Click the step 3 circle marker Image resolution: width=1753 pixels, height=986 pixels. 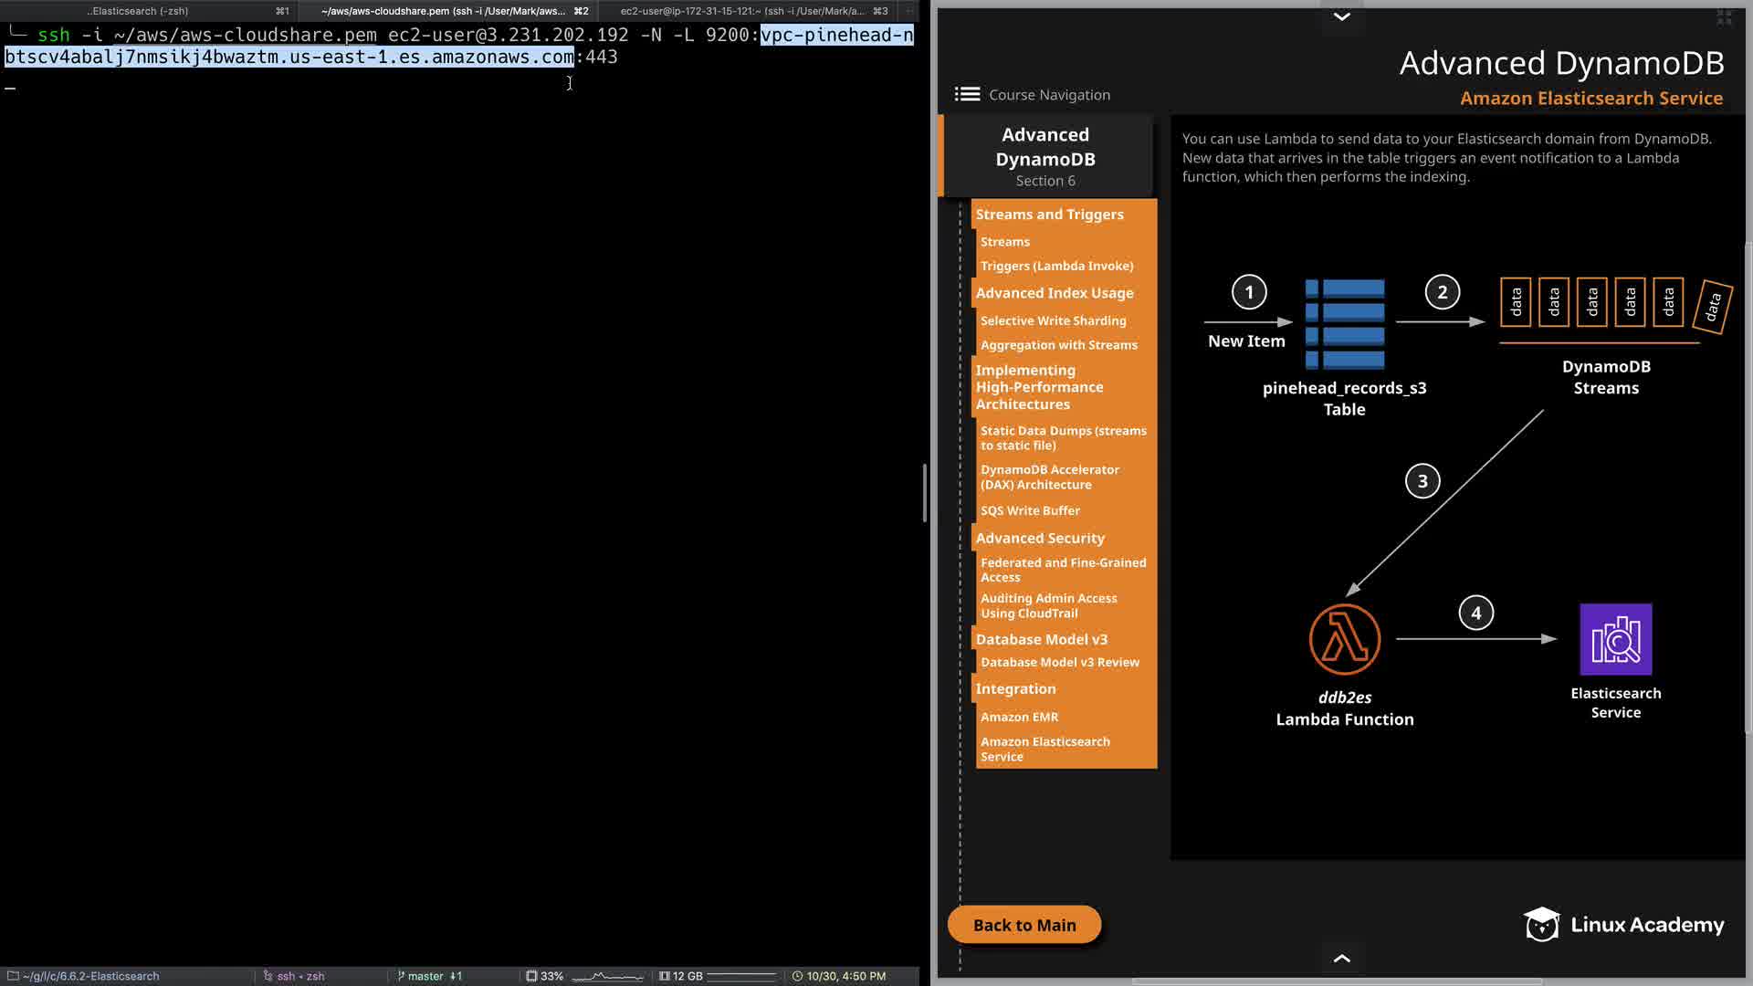pyautogui.click(x=1422, y=481)
